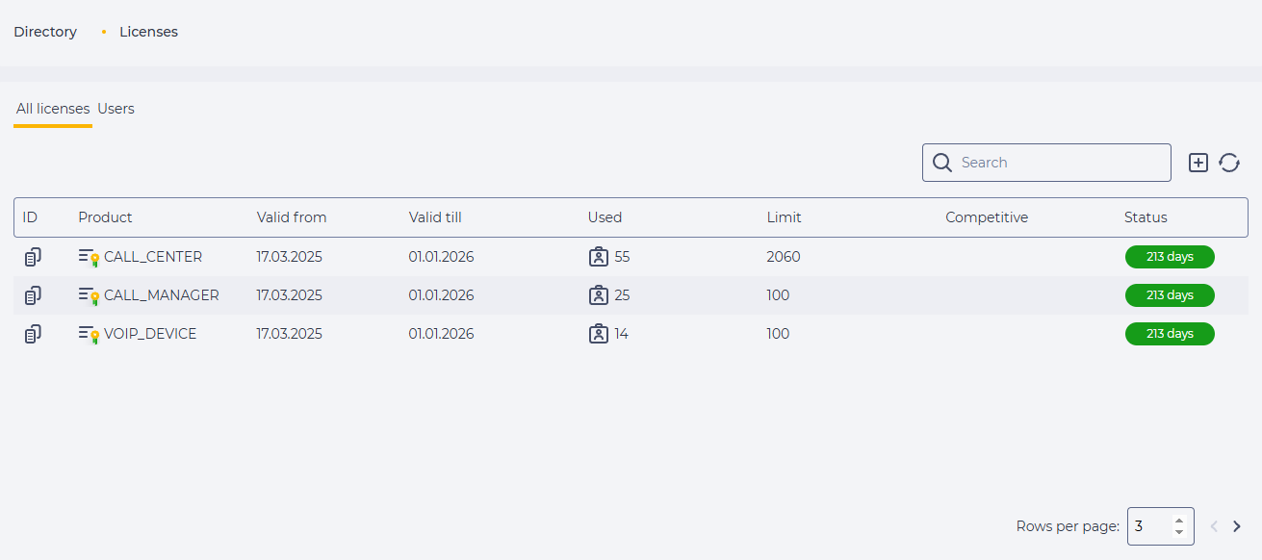Refresh the licenses list
The width and height of the screenshot is (1262, 560).
[x=1229, y=163]
